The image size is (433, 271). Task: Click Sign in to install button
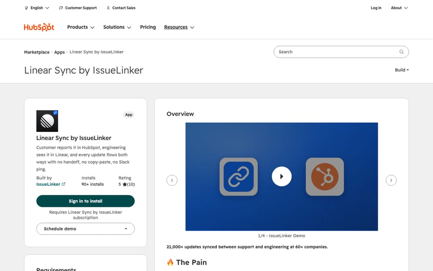(x=86, y=201)
